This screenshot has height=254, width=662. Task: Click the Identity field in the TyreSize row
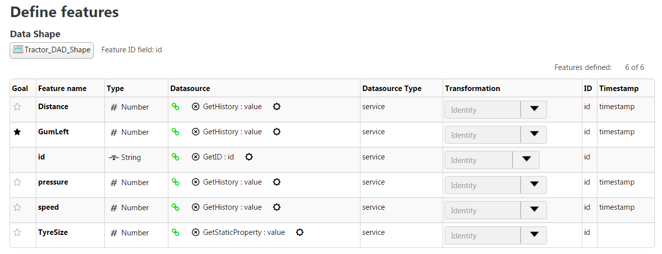(483, 235)
